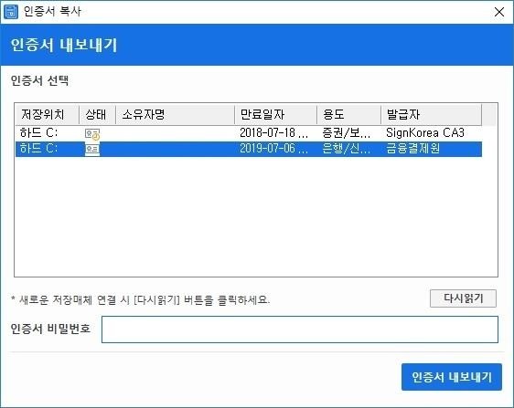Click the SignKorea CA3 issuer cell

click(425, 133)
